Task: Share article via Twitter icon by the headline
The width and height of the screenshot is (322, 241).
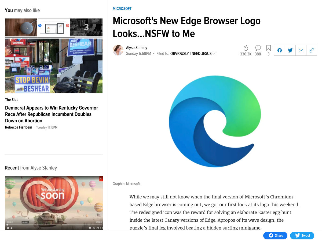Action: 290,50
